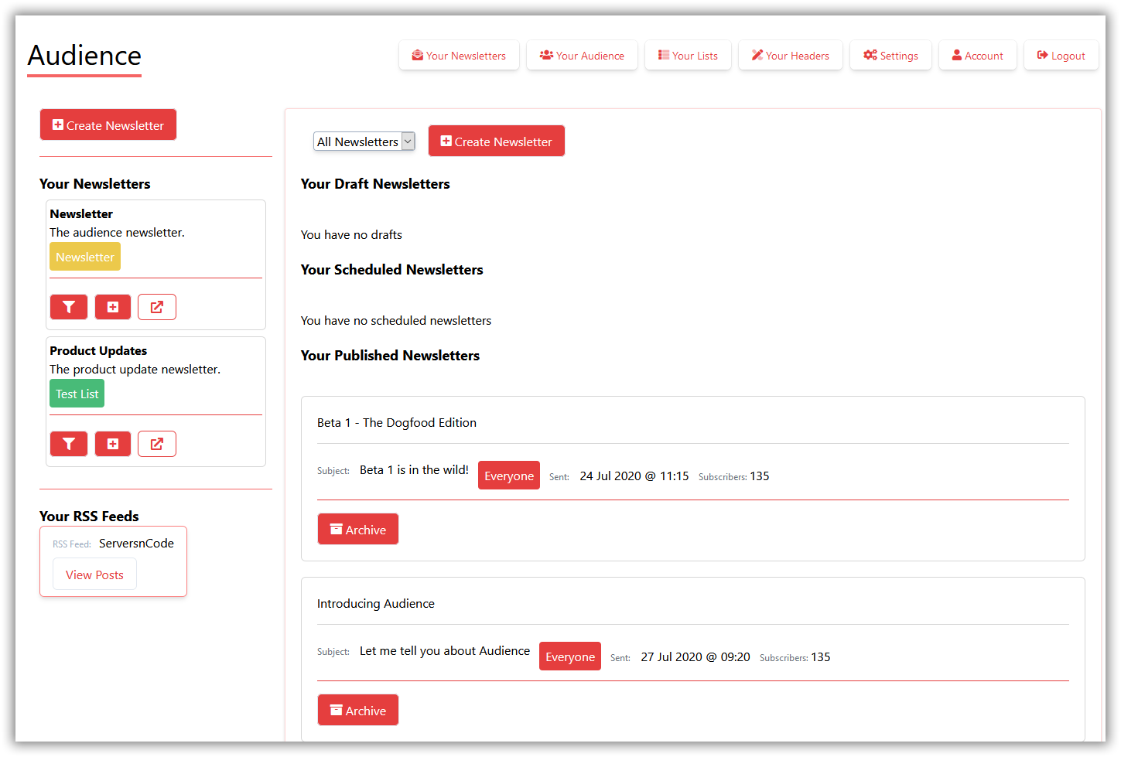Viewport: 1121px width, 757px height.
Task: Click the 'You have no drafts' message
Action: pyautogui.click(x=351, y=234)
